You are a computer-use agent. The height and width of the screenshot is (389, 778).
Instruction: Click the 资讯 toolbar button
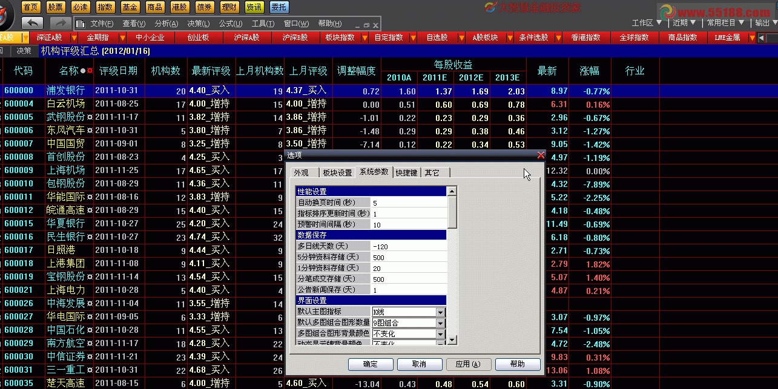pos(254,7)
